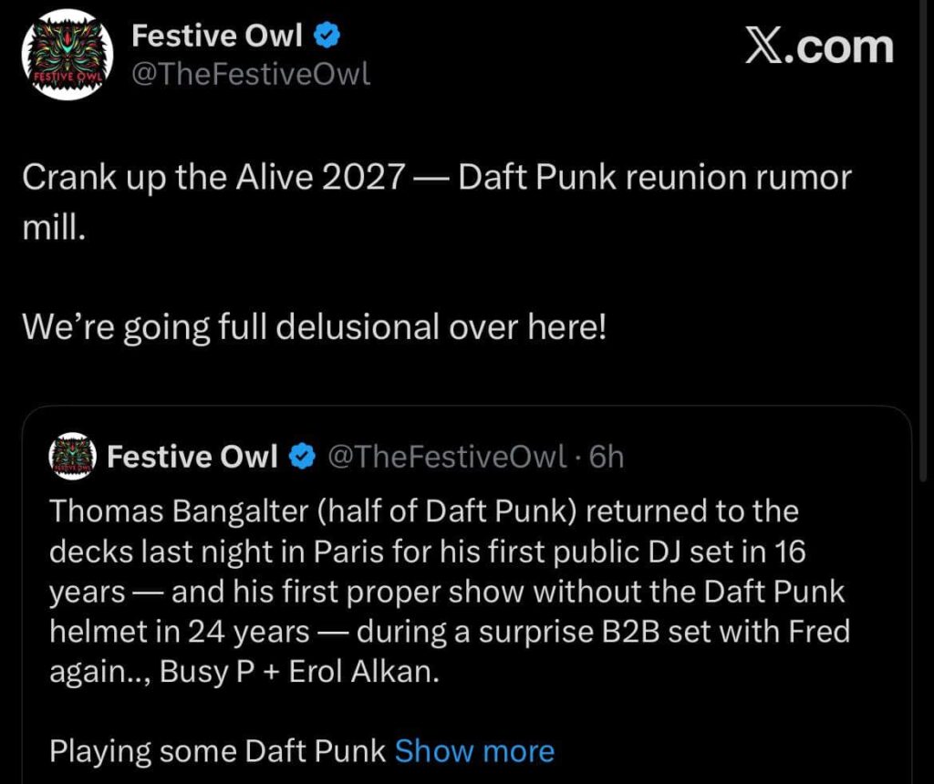Click the Festive Owl name in the quoted post

(192, 457)
